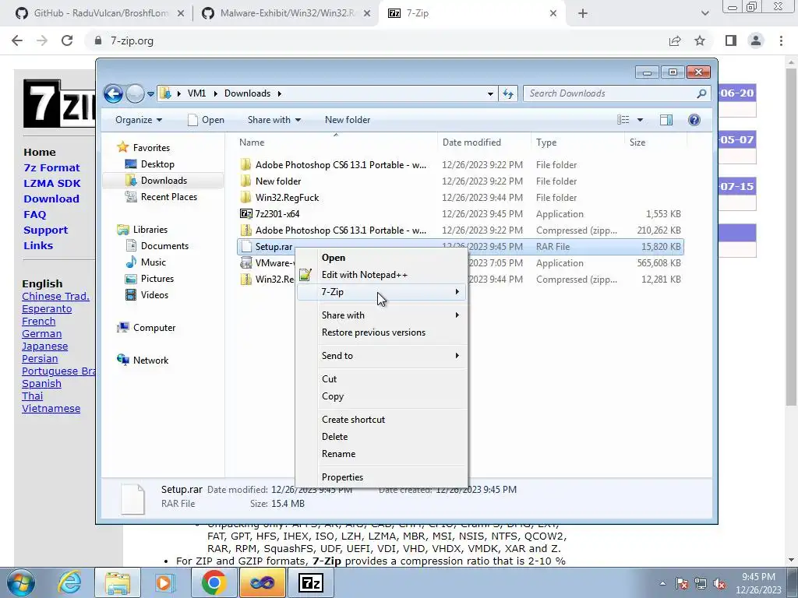The image size is (798, 598).
Task: Select Favorites in navigation pane
Action: point(143,147)
